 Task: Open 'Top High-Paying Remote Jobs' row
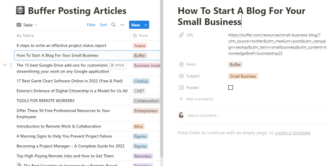[x=65, y=156]
